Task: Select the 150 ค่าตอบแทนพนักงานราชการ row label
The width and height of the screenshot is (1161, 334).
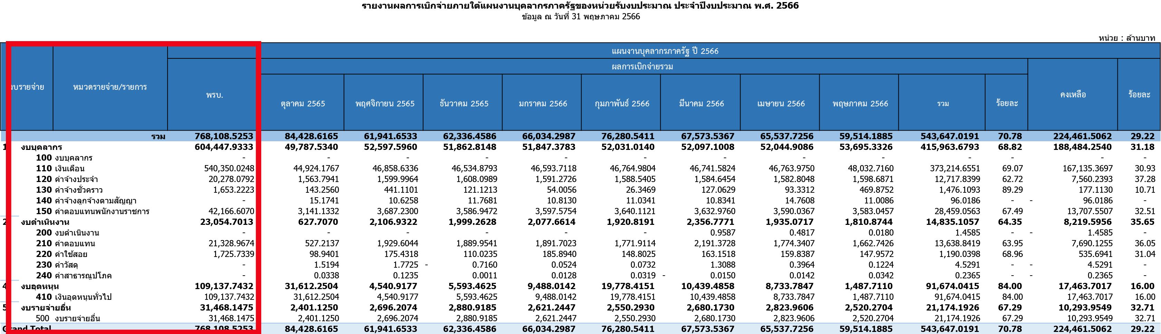Action: [92, 211]
